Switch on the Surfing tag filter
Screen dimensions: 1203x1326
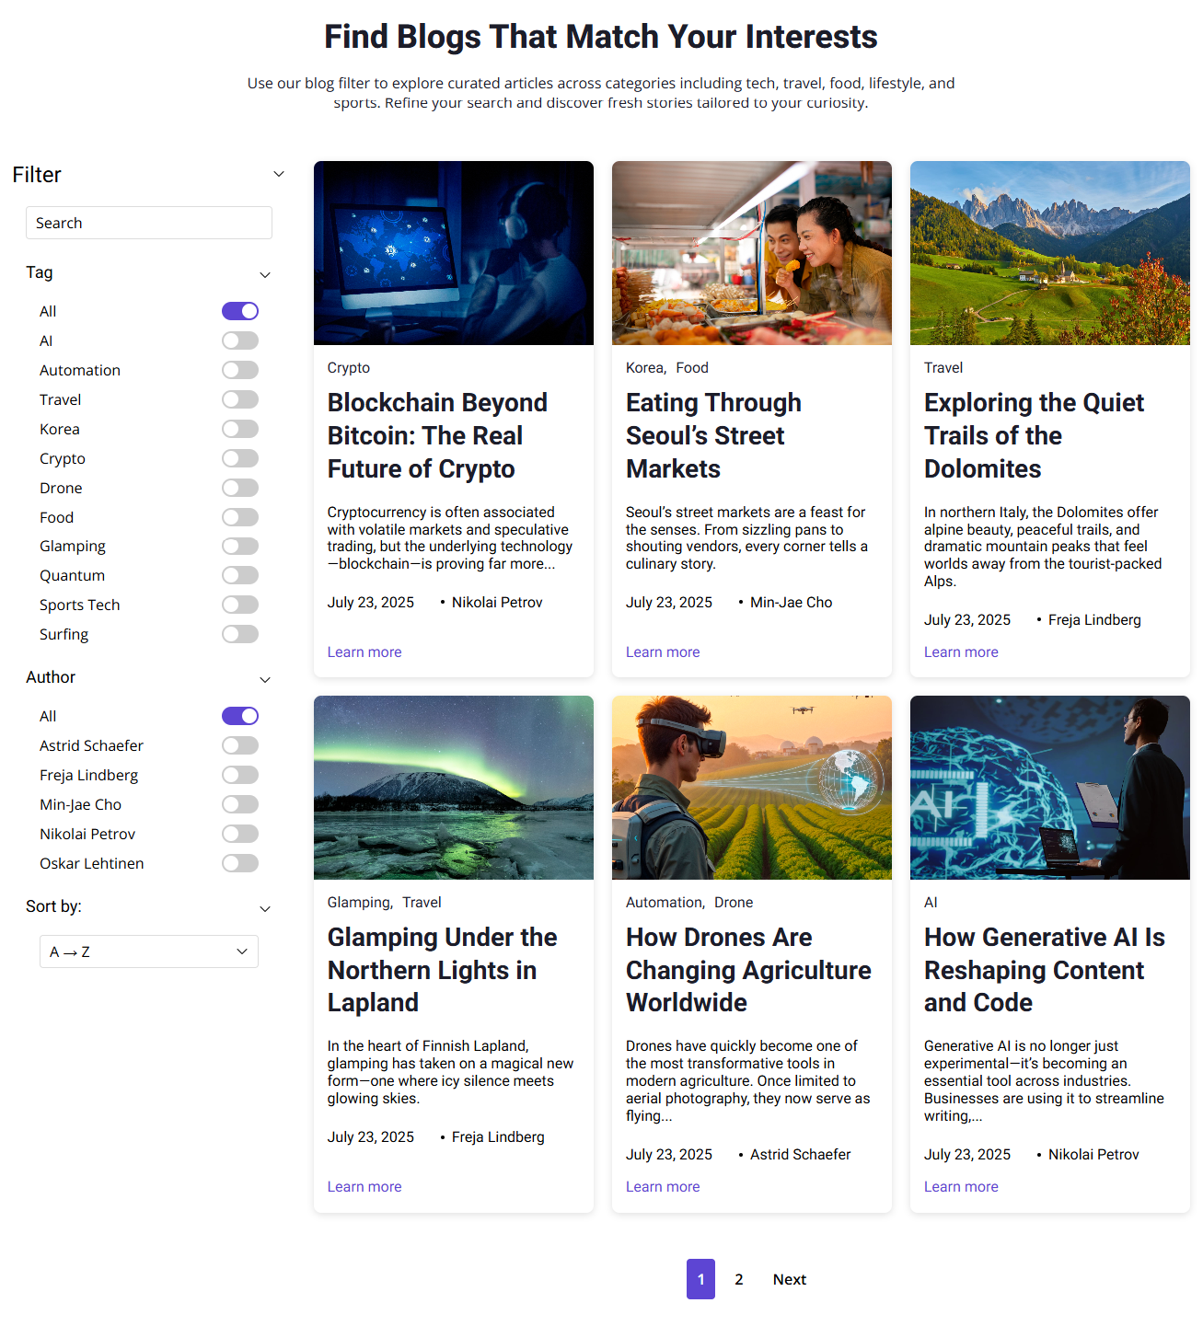[240, 634]
